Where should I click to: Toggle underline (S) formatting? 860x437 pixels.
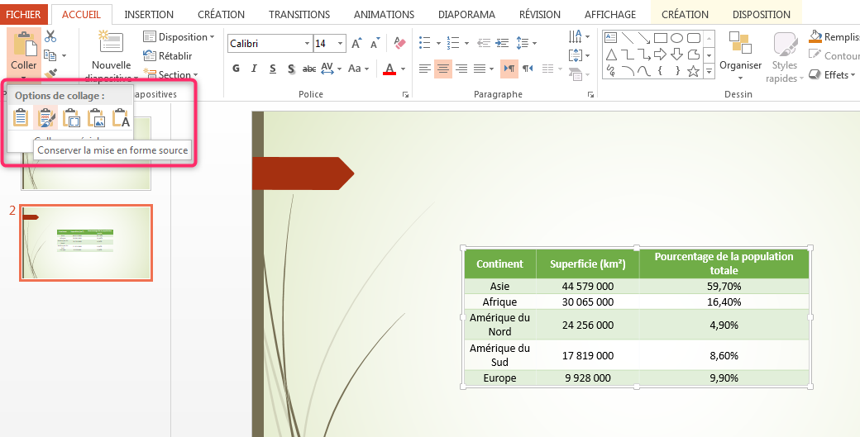[x=273, y=69]
